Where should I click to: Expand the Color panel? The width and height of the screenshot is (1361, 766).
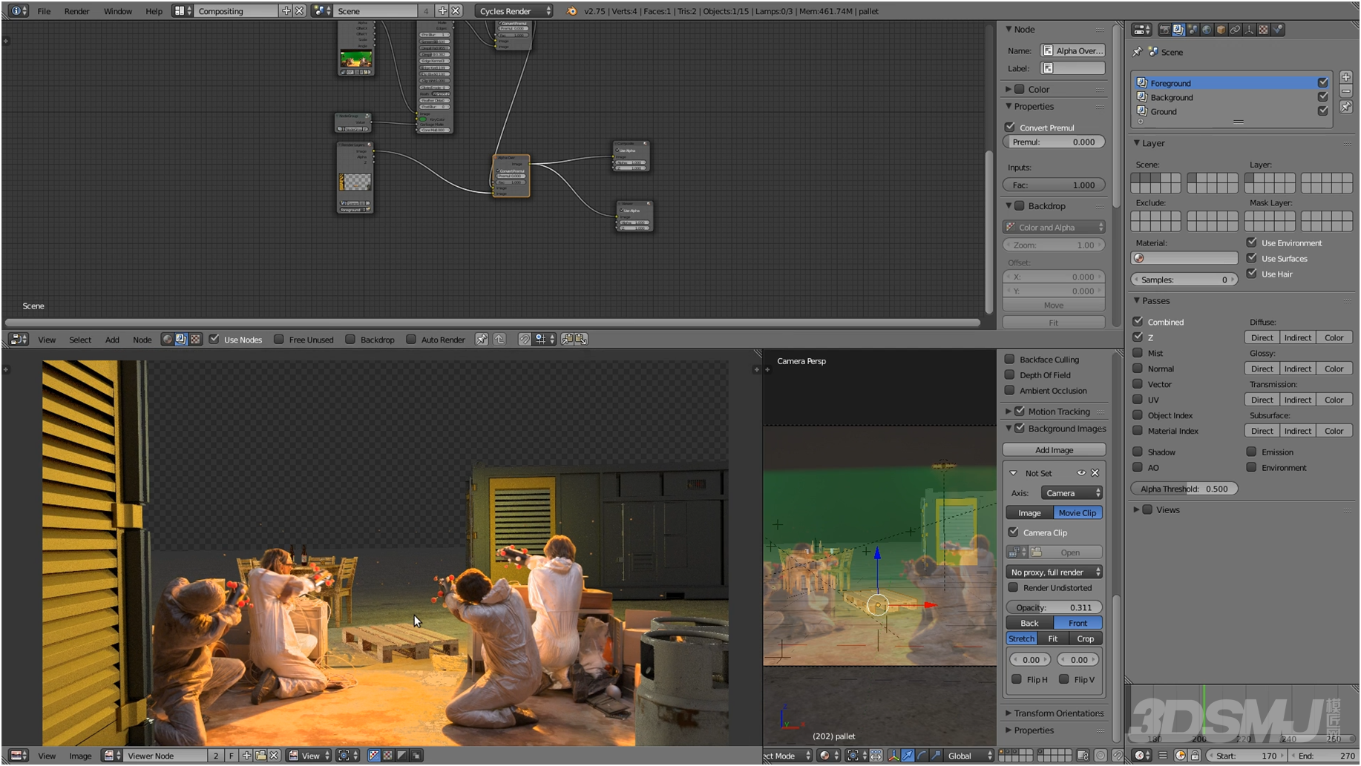[x=1009, y=89]
